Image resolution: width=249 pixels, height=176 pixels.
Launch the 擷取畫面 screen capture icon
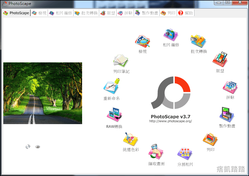[x=156, y=152]
